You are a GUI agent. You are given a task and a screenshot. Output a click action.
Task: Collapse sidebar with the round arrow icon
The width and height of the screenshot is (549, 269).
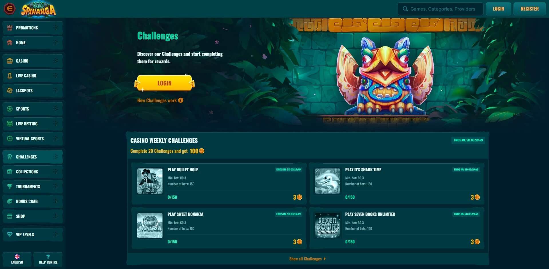coord(9,9)
